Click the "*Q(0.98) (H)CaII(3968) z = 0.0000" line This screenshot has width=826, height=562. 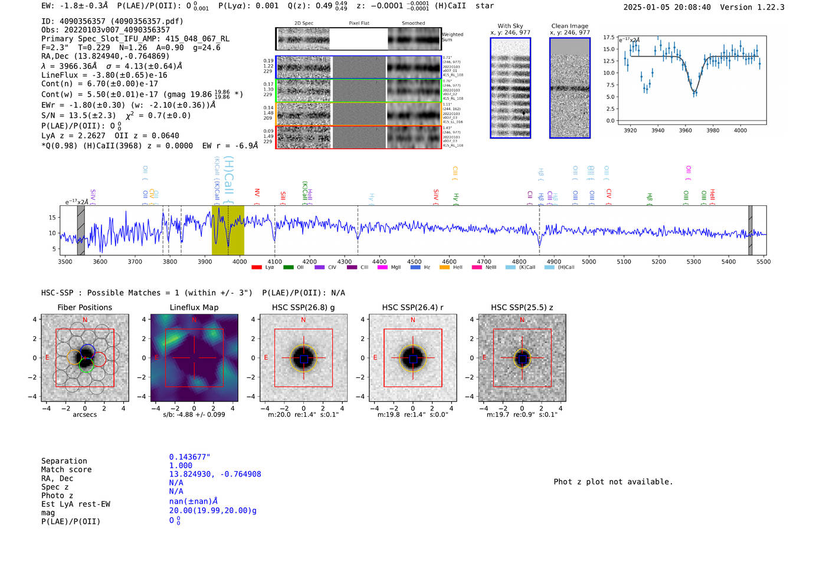[x=149, y=146]
